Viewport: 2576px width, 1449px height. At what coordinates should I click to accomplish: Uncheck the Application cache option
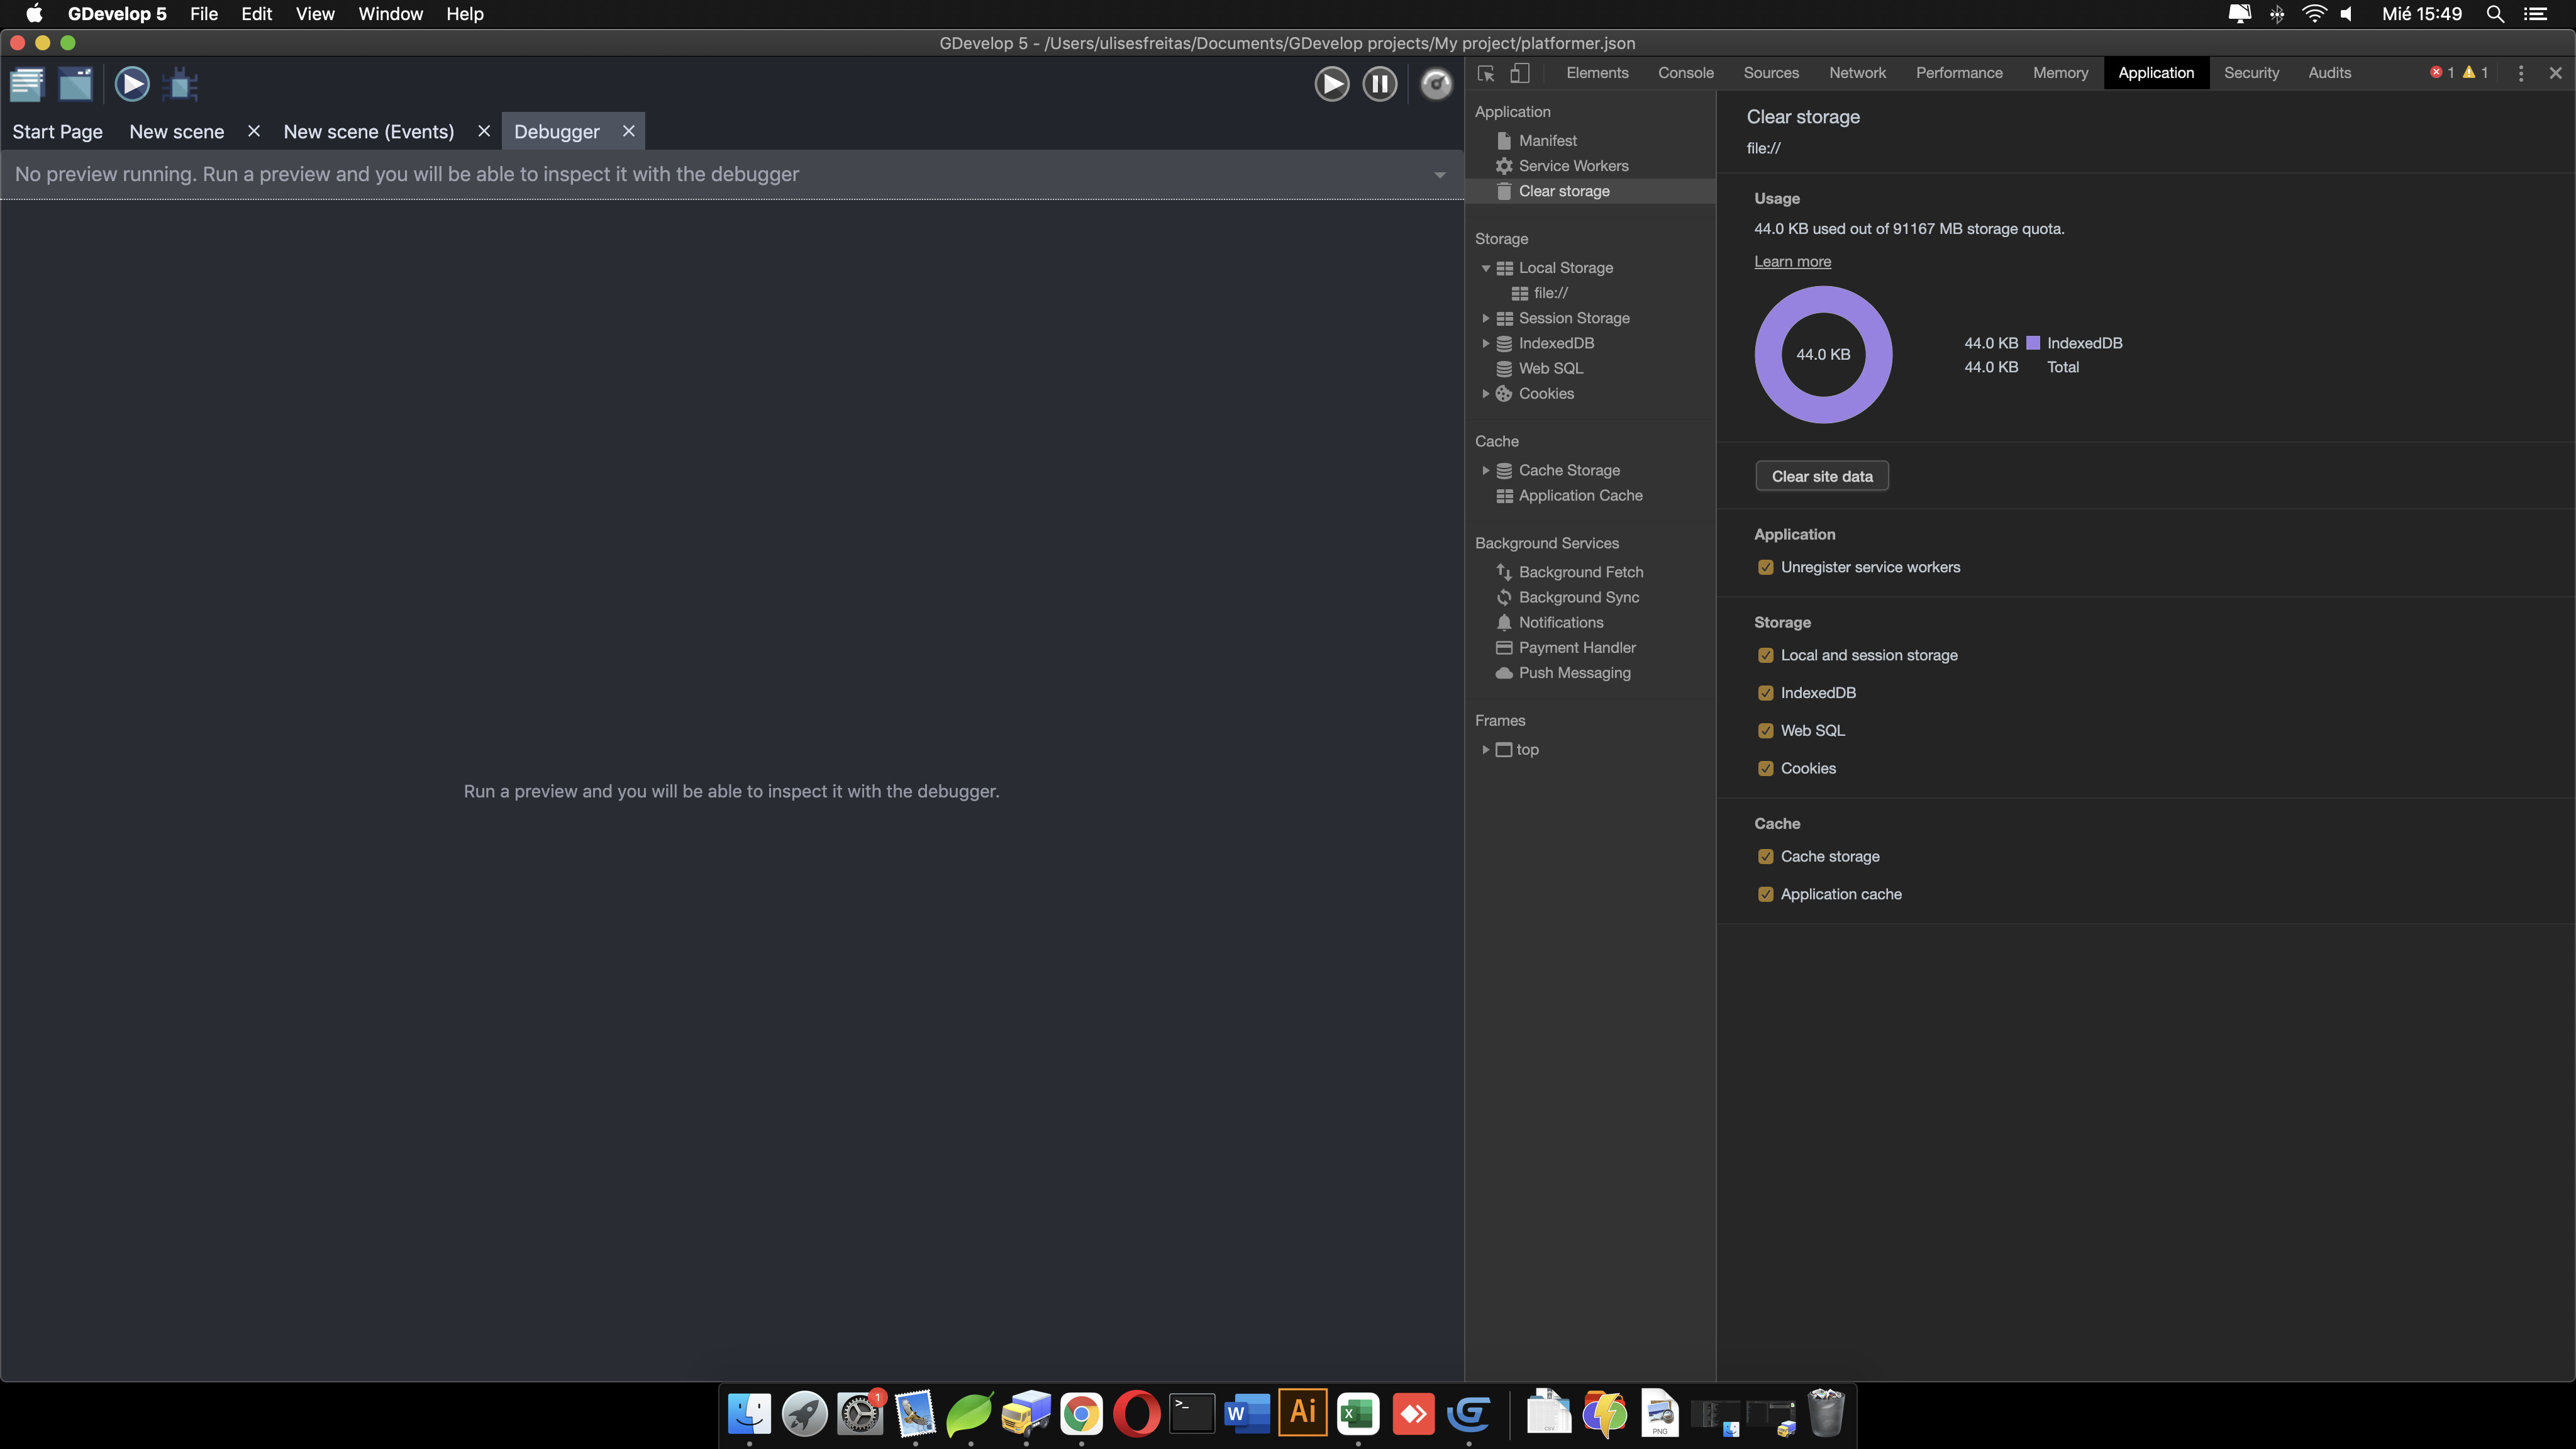pos(1766,894)
